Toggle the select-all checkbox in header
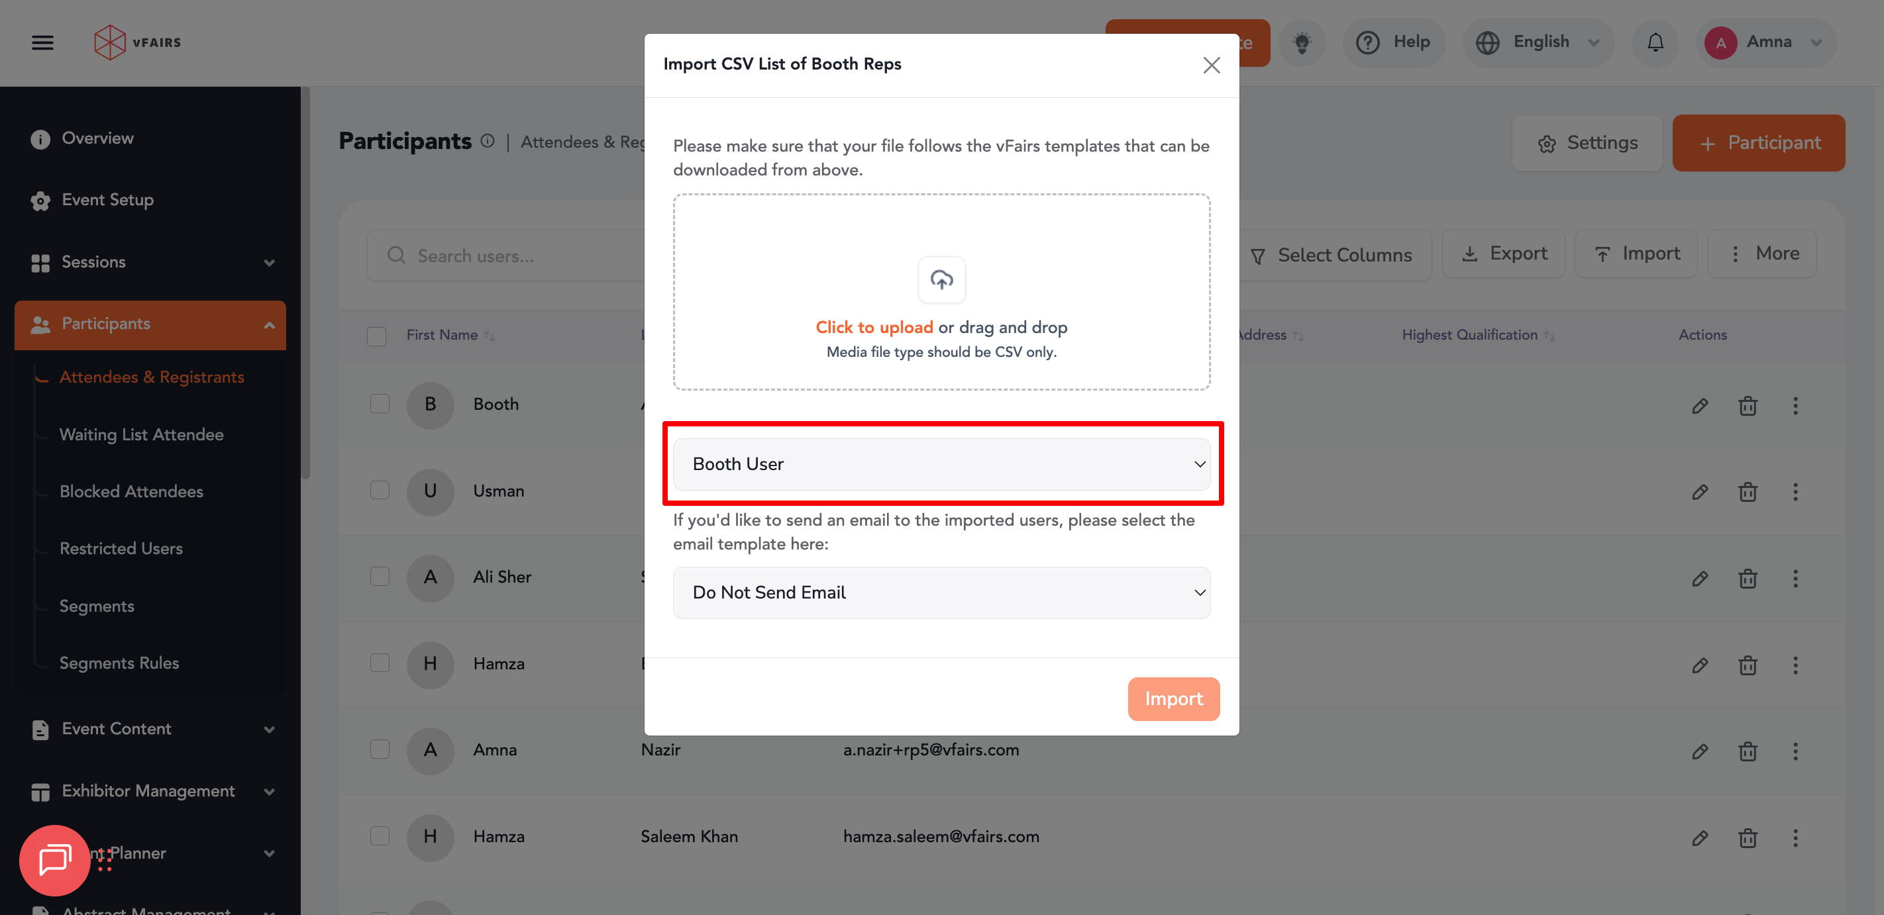Image resolution: width=1884 pixels, height=915 pixels. (377, 336)
